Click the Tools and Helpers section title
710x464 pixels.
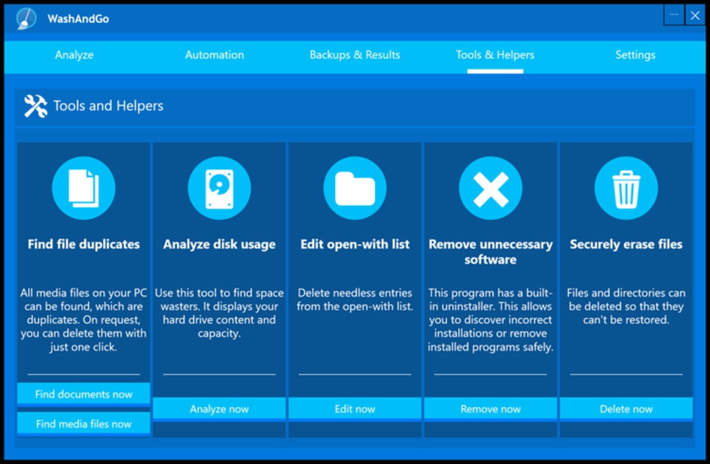(x=108, y=106)
